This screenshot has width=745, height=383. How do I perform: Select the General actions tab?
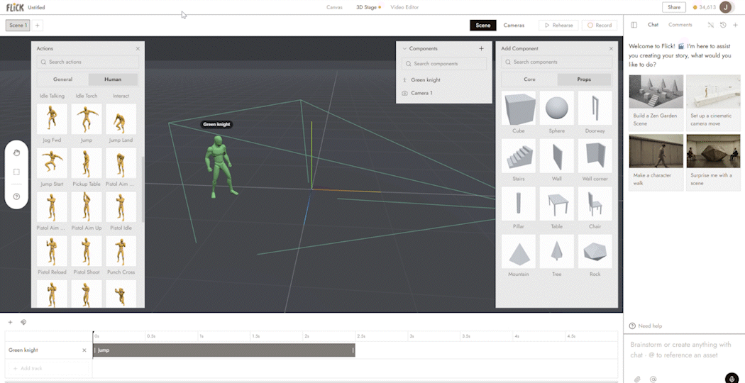click(x=62, y=79)
